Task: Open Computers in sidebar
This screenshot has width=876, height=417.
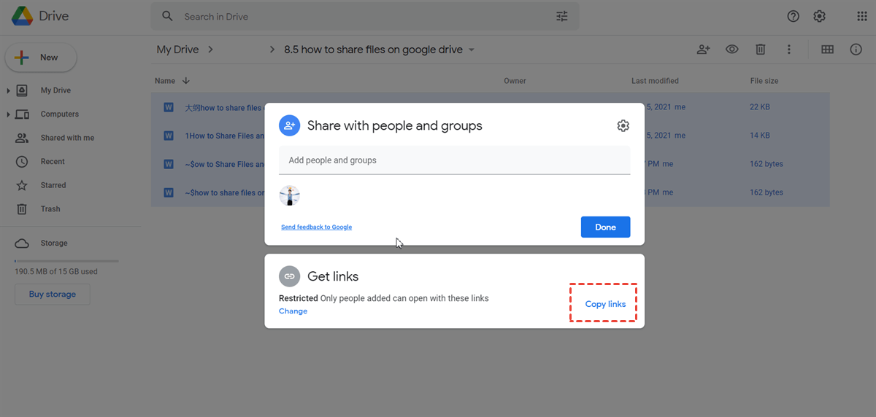Action: 60,114
